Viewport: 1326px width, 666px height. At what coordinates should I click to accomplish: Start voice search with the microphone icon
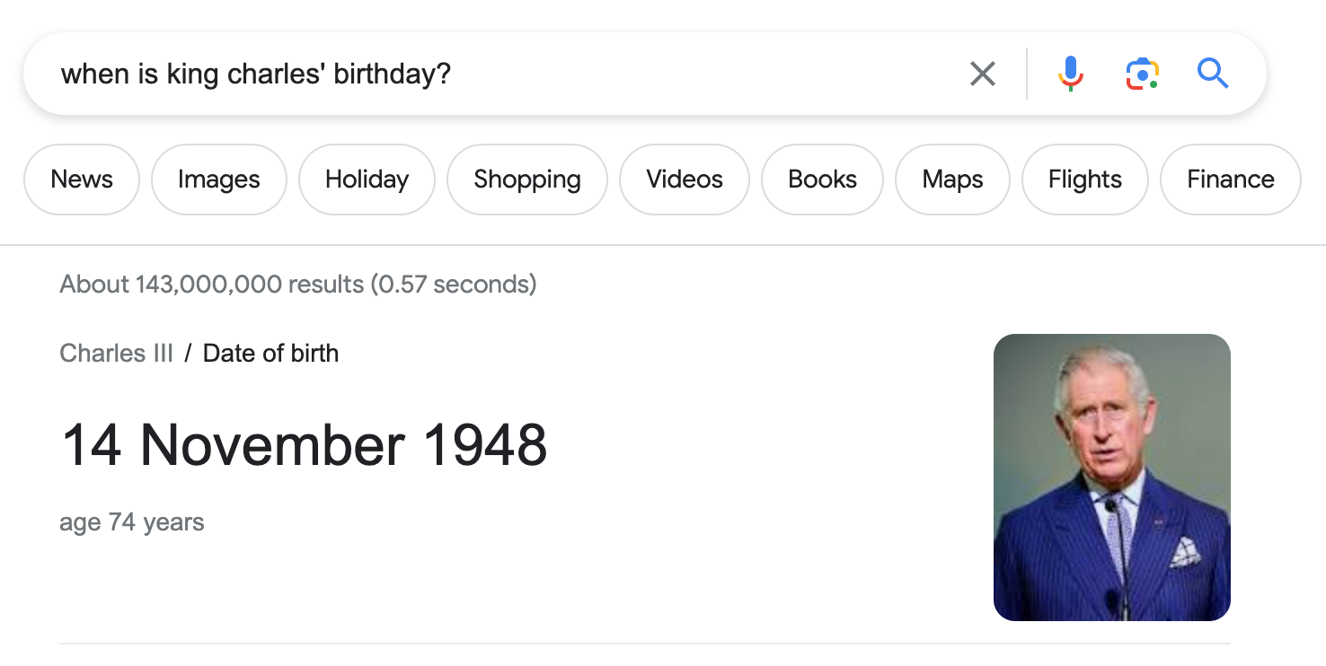(x=1070, y=74)
